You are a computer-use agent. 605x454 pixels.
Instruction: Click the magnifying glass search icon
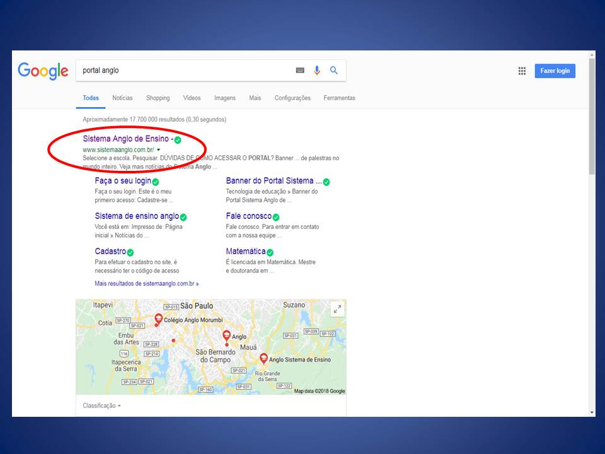[334, 70]
